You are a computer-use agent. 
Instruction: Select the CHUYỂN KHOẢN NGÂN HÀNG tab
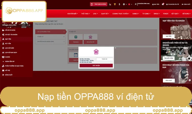coord(50,42)
